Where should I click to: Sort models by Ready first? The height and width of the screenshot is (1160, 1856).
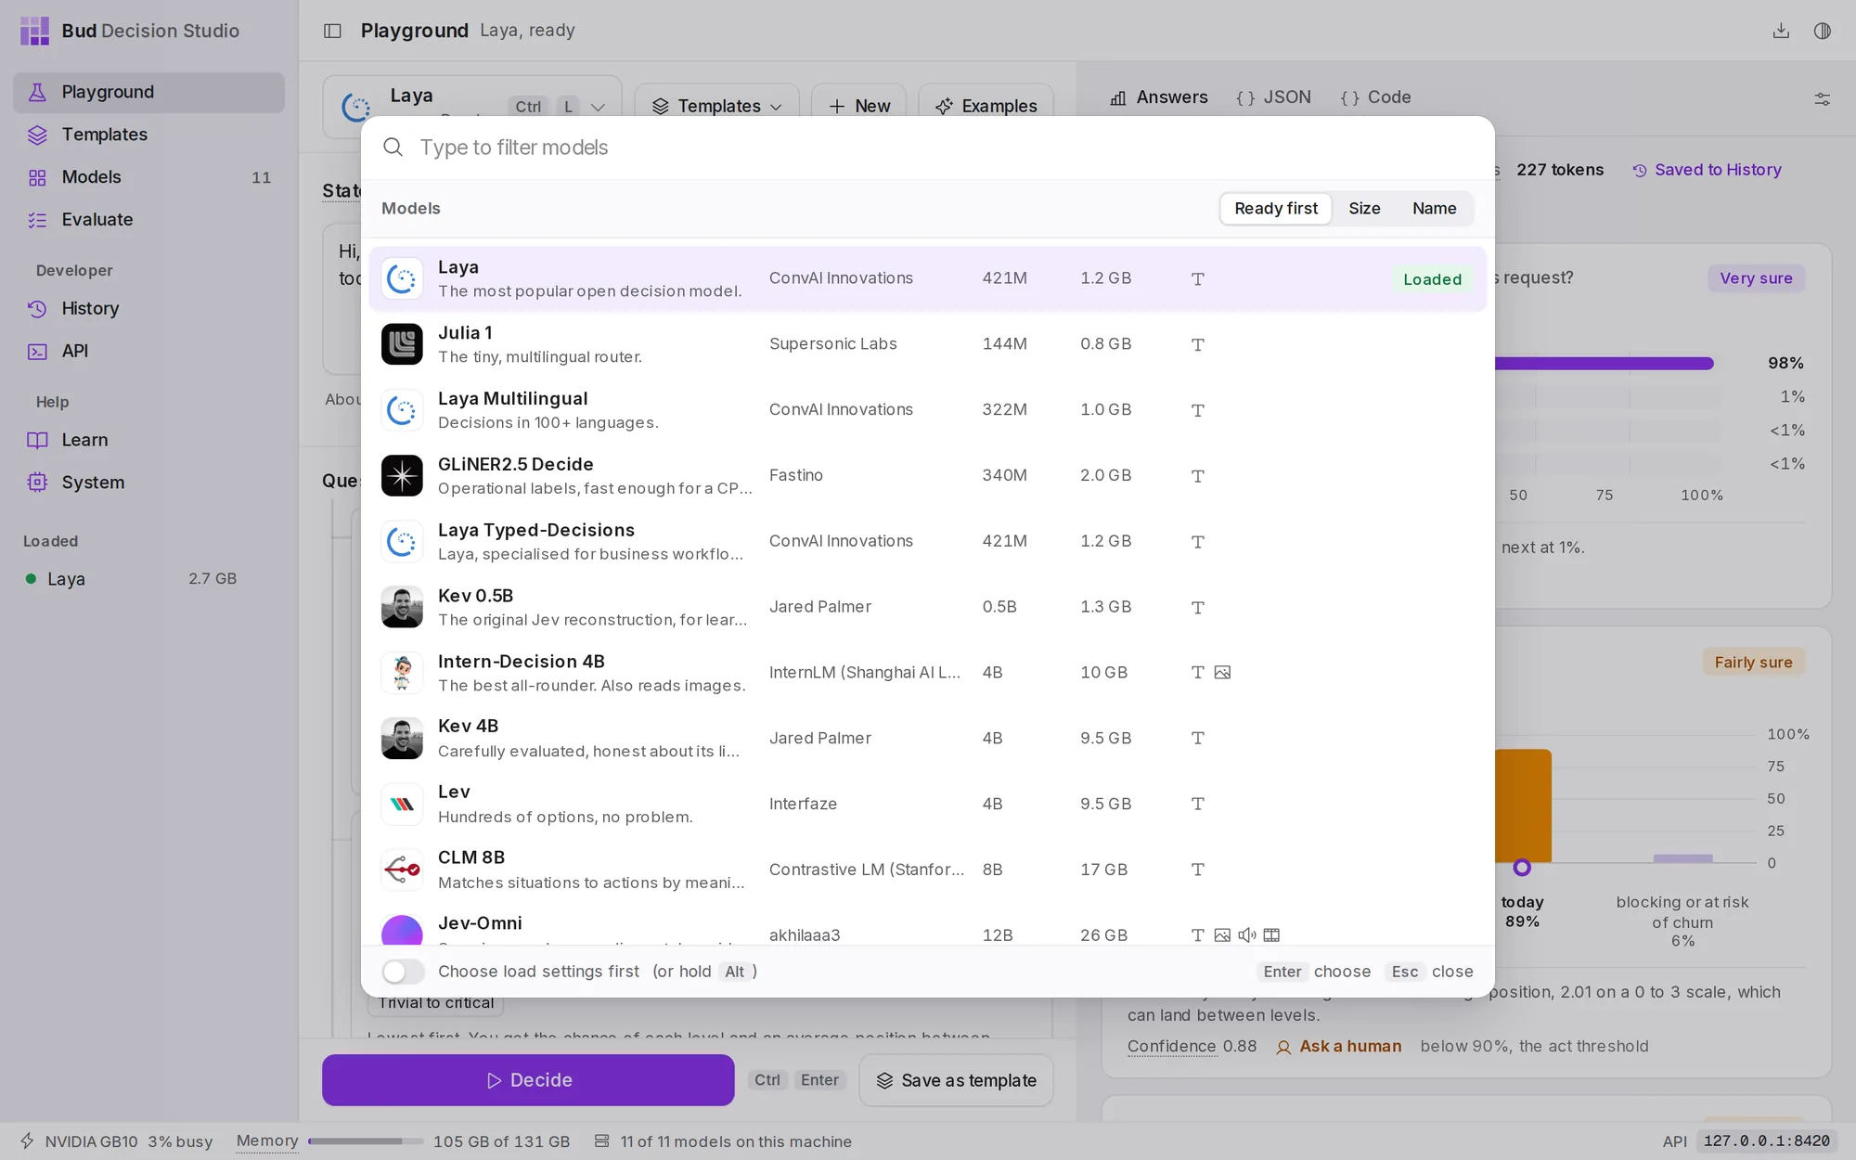[1275, 209]
